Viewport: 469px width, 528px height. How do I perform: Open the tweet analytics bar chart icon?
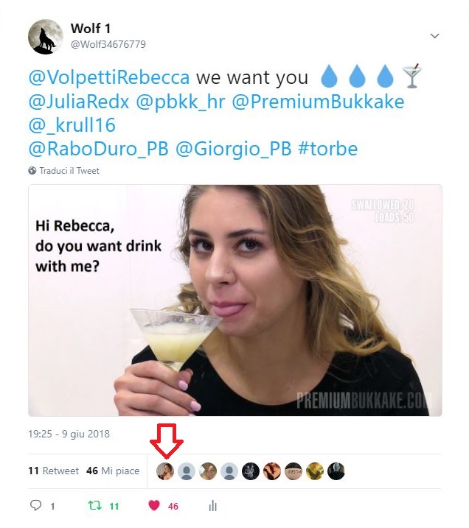click(x=213, y=506)
